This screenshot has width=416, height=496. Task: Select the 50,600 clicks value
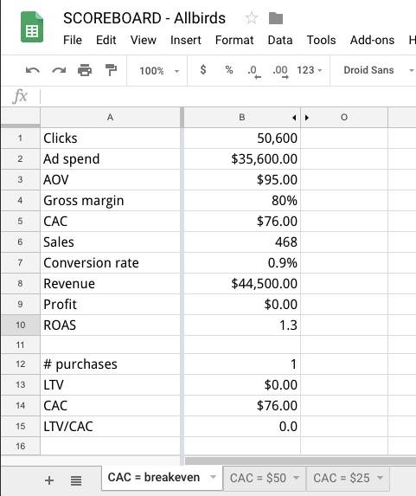242,138
